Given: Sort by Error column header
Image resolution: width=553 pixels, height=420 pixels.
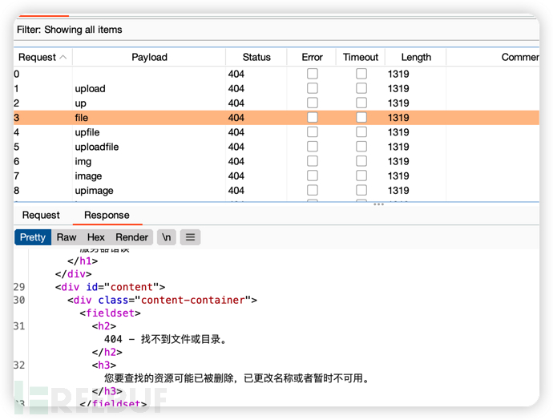Looking at the screenshot, I should point(312,57).
